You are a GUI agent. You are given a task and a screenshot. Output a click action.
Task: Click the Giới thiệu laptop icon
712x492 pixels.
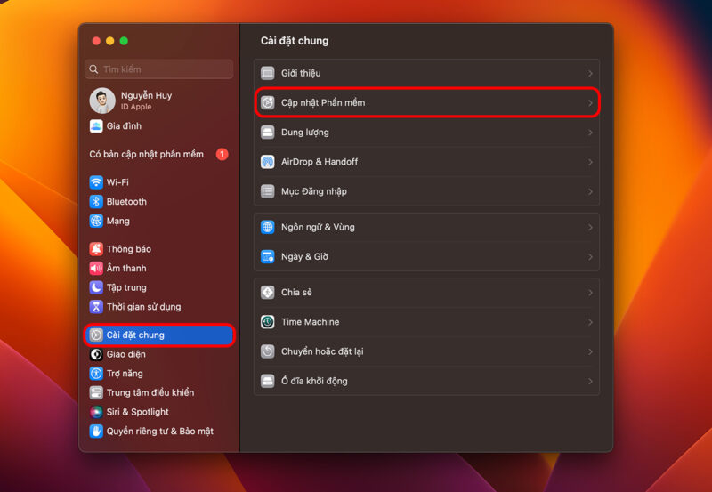pos(268,73)
